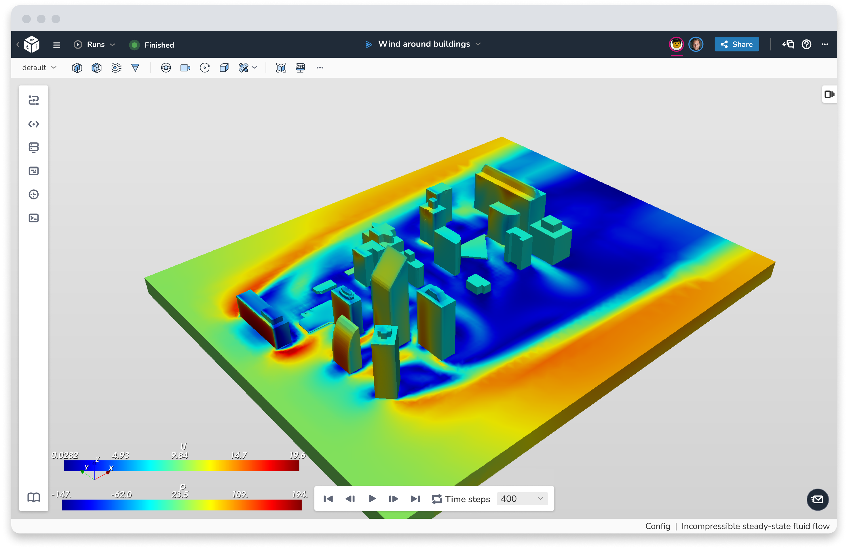
Task: Toggle the side panel at top right
Action: (829, 94)
